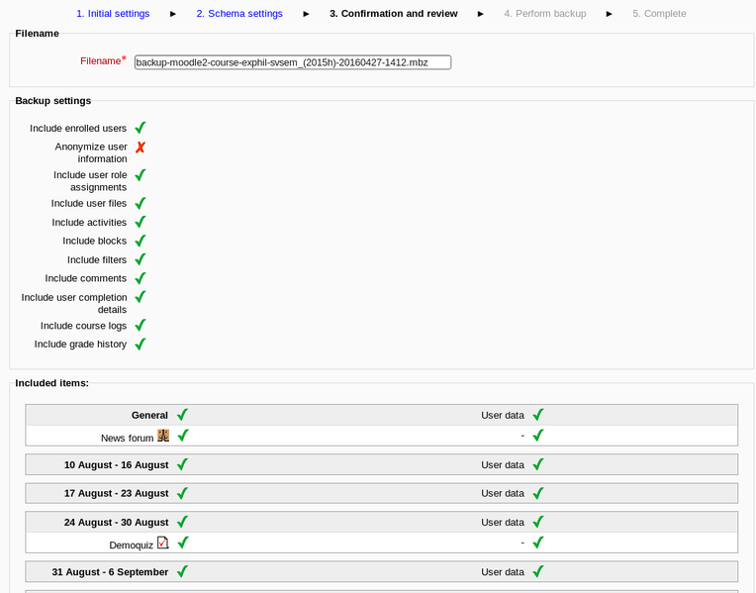Click red cross next to Anonymize user information
The height and width of the screenshot is (593, 756).
141,147
